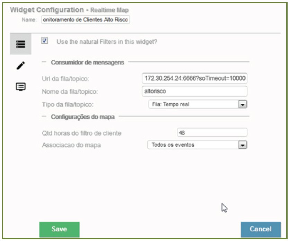Click the Qtd horas filter input

pos(212,132)
